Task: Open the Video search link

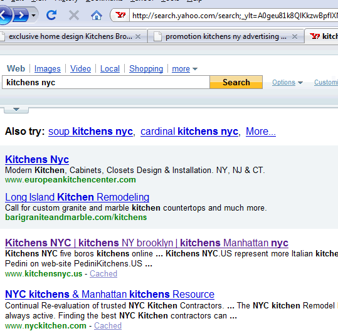Action: point(80,69)
